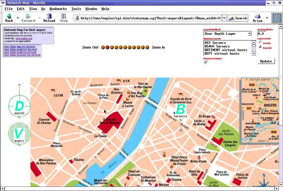Image resolution: width=283 pixels, height=191 pixels.
Task: Open the URL history dropdown arrow
Action: [224, 18]
